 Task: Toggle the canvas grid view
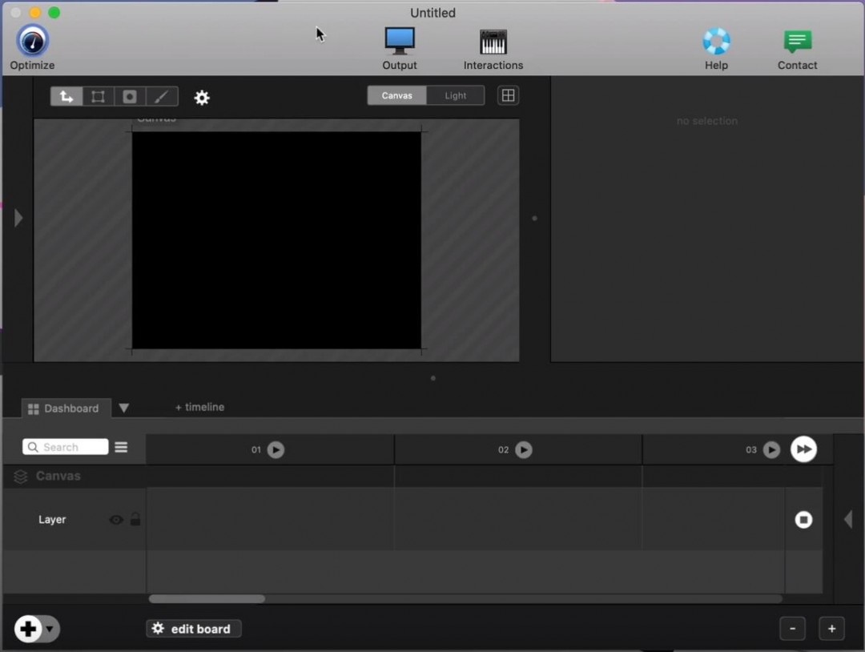(x=508, y=95)
